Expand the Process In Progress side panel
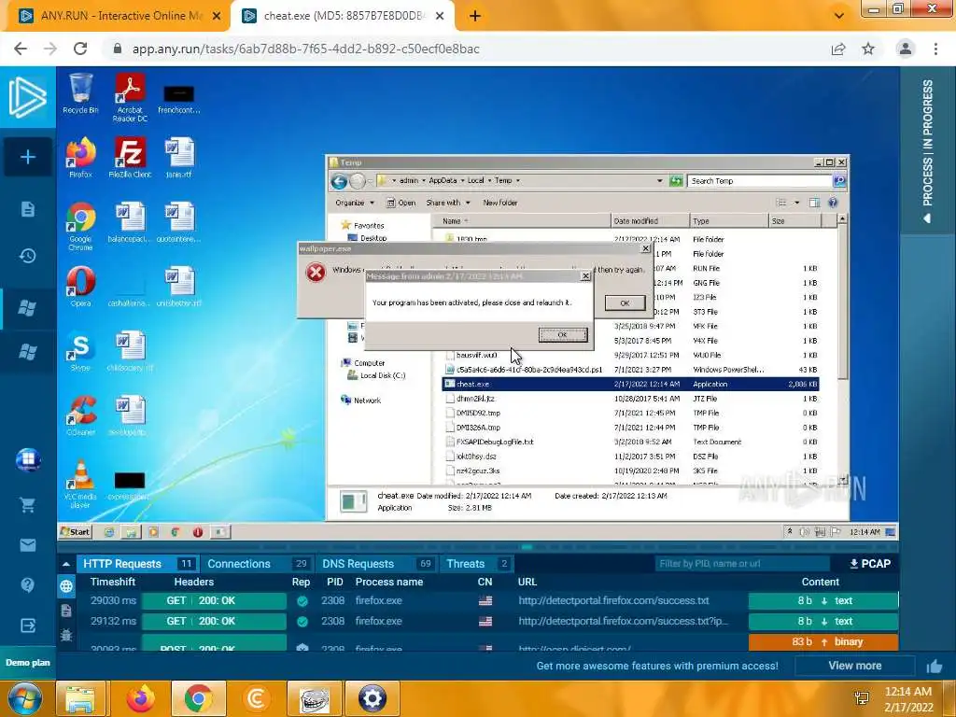 [x=927, y=150]
